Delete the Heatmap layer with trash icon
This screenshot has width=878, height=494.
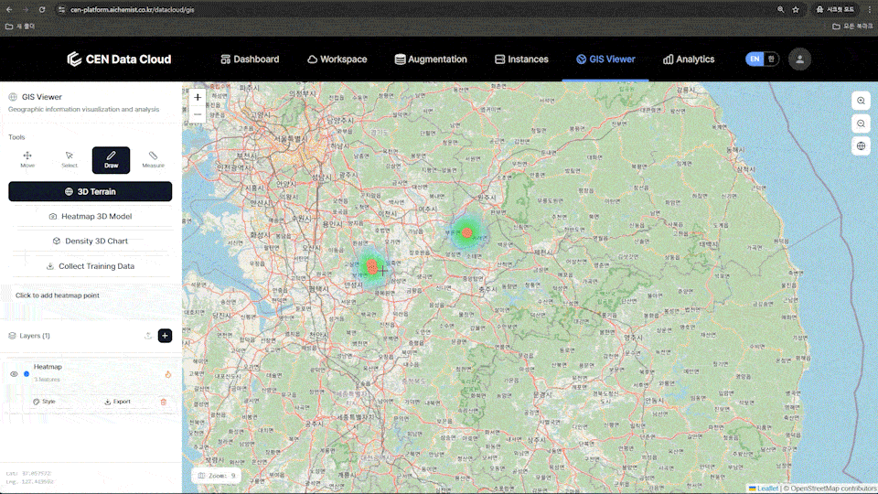pyautogui.click(x=164, y=402)
